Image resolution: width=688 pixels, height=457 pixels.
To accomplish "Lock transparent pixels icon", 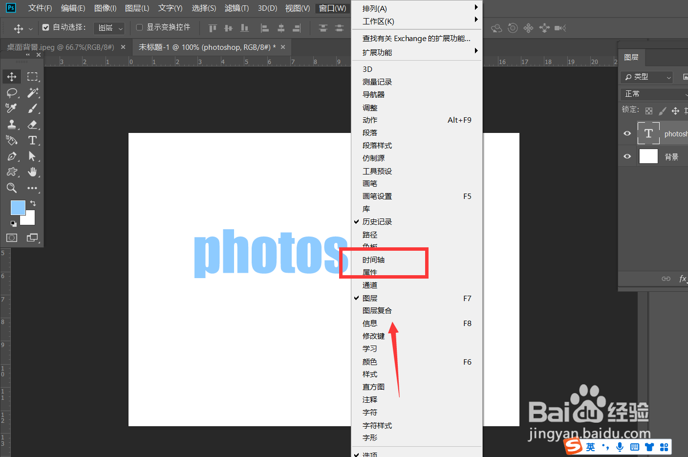I will pos(649,111).
